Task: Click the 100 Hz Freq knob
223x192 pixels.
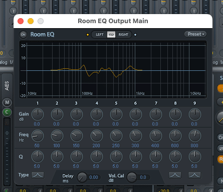Action: 57,136
